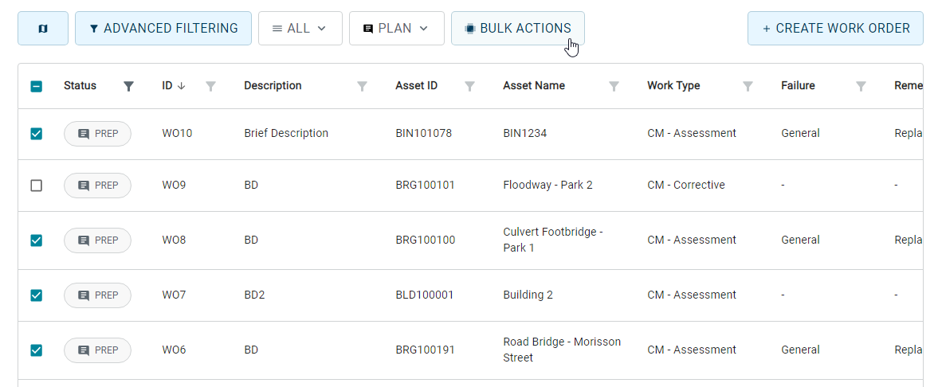This screenshot has width=938, height=387.
Task: Click the ADVANCED FILTERING button
Action: pyautogui.click(x=163, y=28)
